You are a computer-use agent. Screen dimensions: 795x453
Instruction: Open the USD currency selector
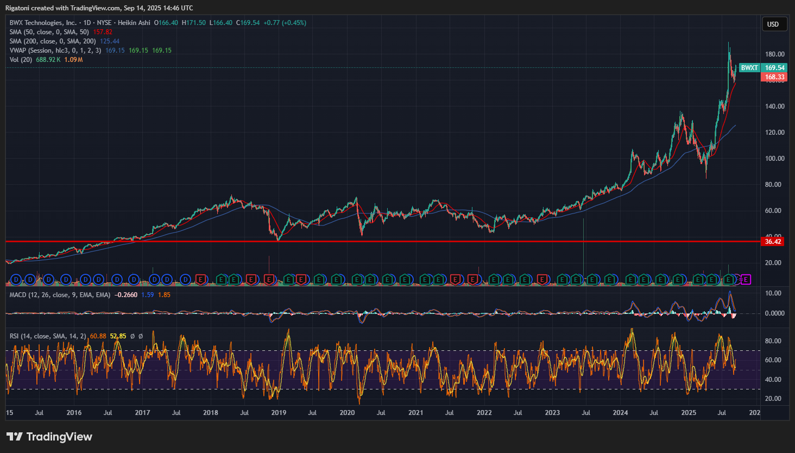pyautogui.click(x=773, y=24)
